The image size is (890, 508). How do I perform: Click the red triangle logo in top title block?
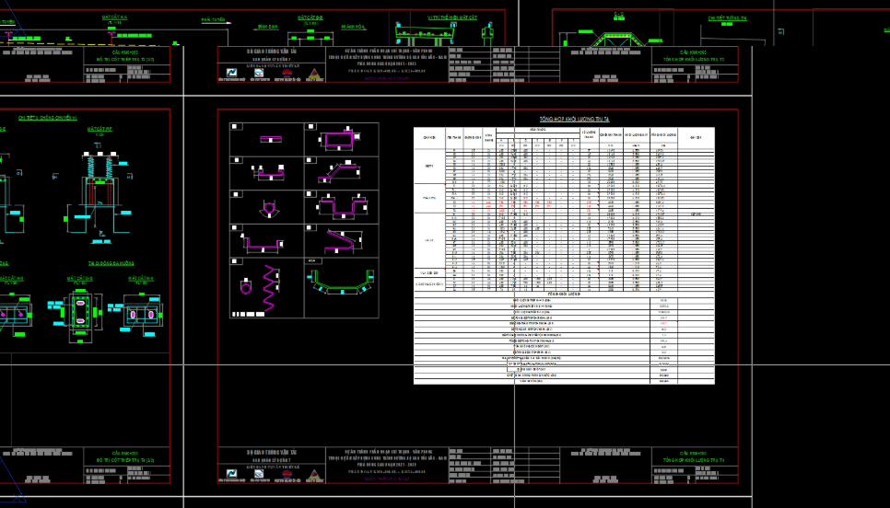(314, 75)
